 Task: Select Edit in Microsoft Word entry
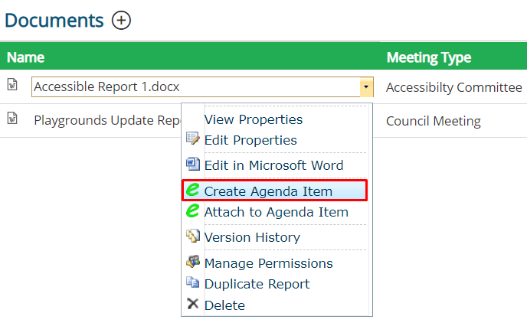point(274,165)
